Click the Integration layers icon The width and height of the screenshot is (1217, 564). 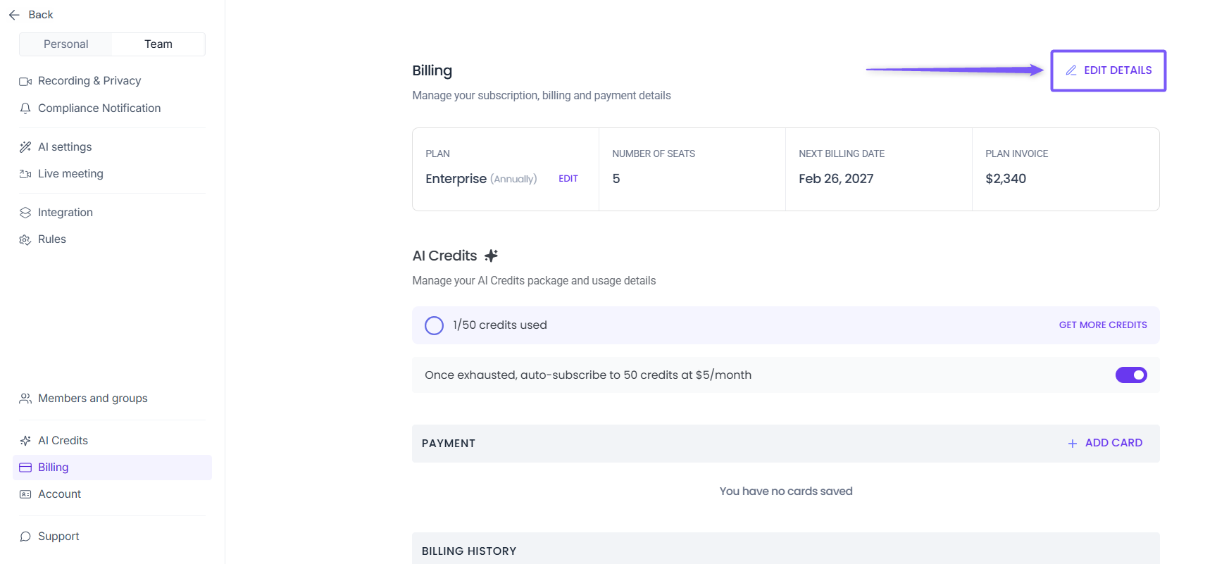pyautogui.click(x=25, y=213)
